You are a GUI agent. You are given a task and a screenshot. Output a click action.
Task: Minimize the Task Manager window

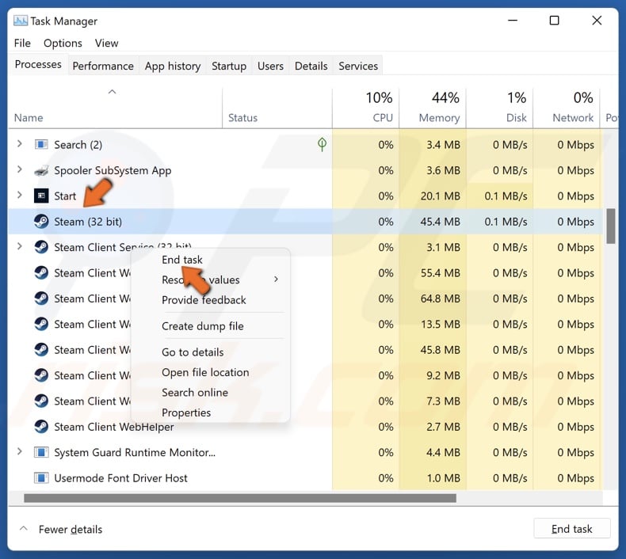click(x=513, y=21)
